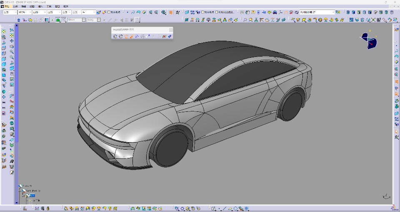Viewport: 400px width, 212px height.
Task: Click the first icon in floating toolbar
Action: tap(115, 37)
